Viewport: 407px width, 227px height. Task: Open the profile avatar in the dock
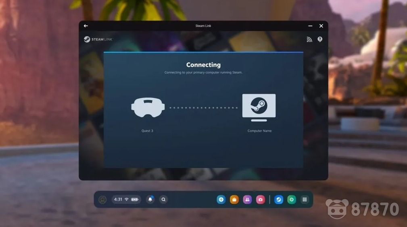click(x=102, y=200)
